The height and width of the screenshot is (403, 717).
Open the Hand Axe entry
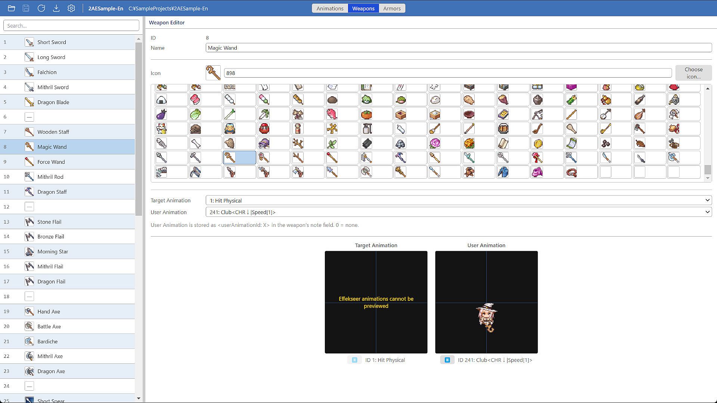click(68, 311)
